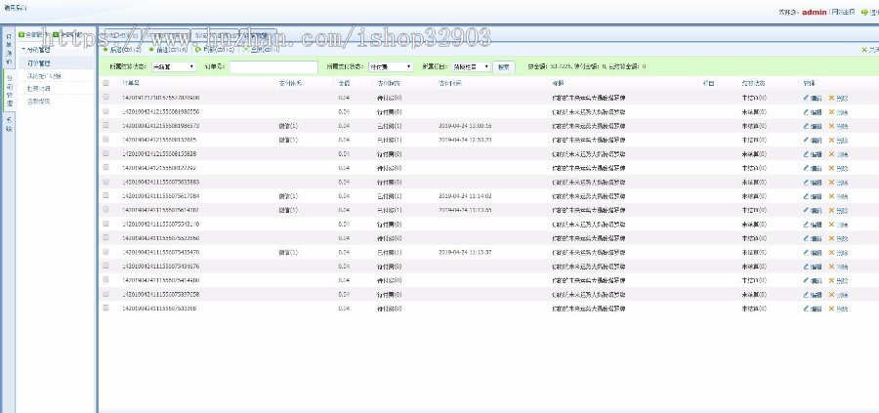This screenshot has width=879, height=413.
Task: Click the search button in the filter bar
Action: [503, 67]
